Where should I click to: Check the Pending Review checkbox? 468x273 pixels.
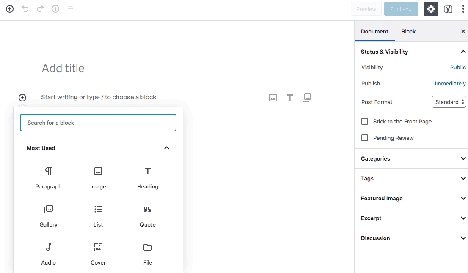(365, 138)
